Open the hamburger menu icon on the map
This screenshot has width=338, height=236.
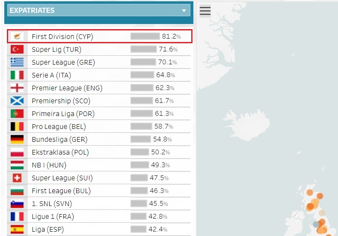205,11
